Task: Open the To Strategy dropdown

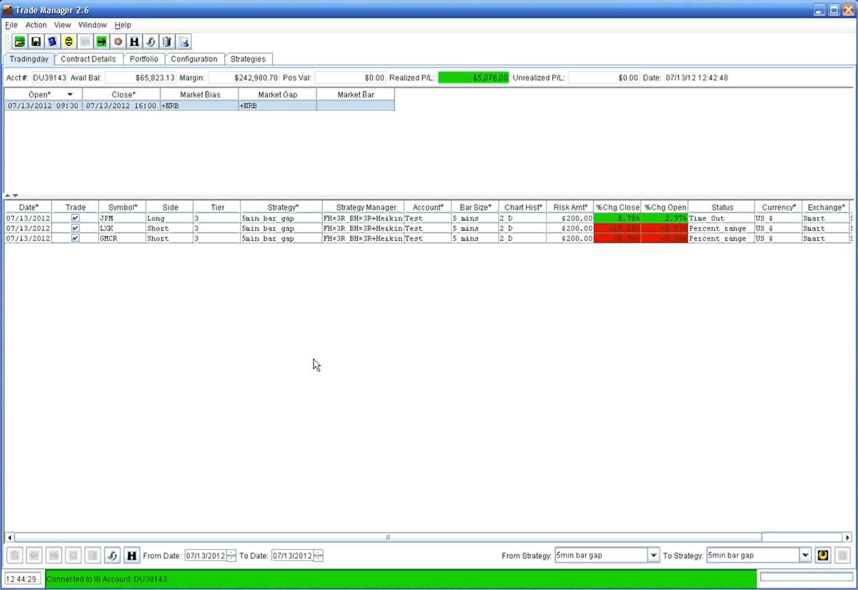Action: point(805,555)
